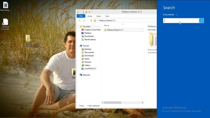Click the horizontal scrollbar thumb
Image resolution: width=210 pixels, height=118 pixels.
point(113,103)
